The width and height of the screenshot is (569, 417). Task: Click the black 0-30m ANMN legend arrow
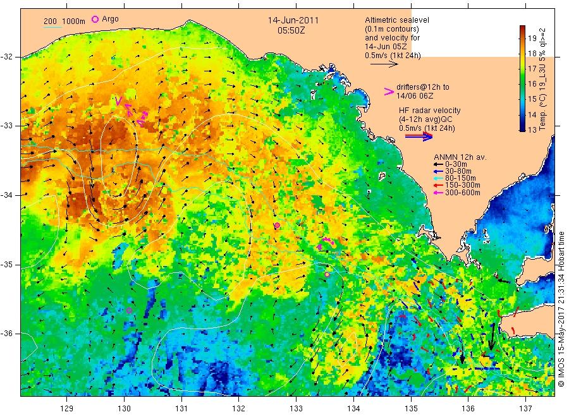click(x=438, y=164)
